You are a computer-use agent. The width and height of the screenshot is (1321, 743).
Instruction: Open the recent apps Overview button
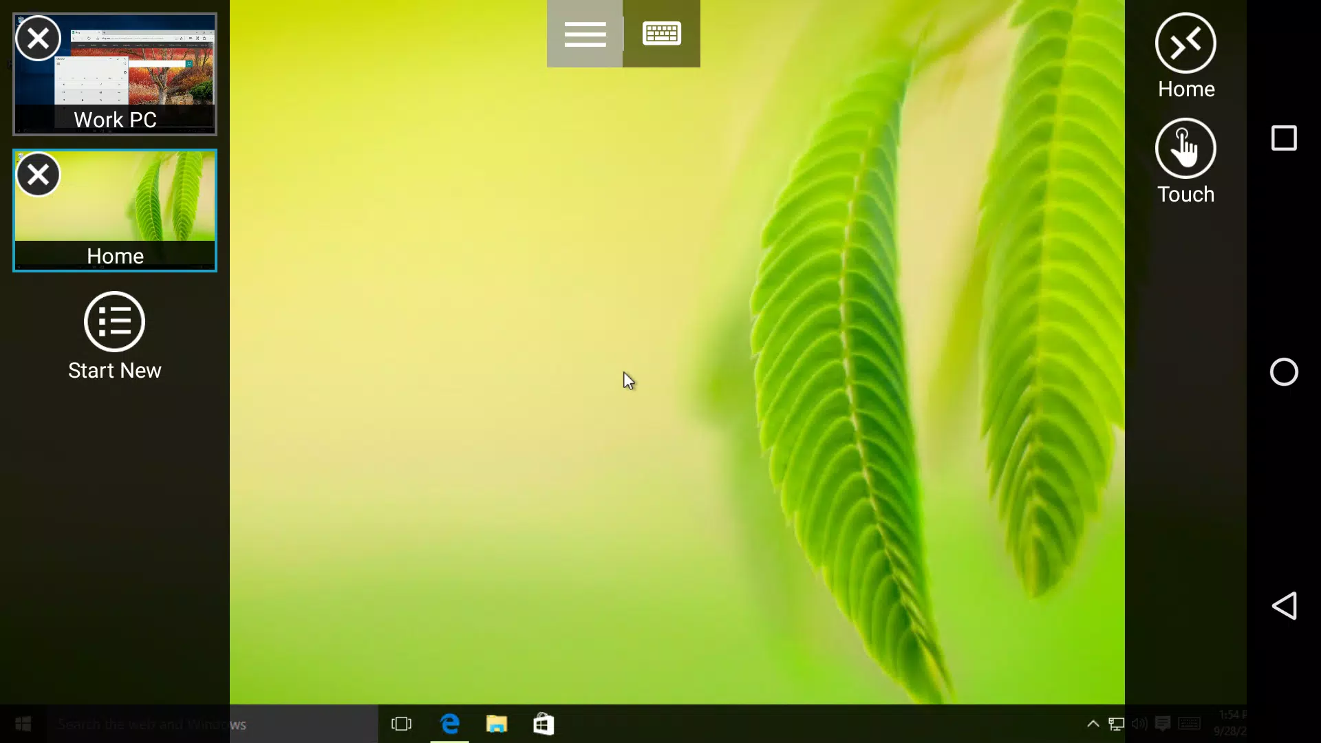click(1287, 138)
